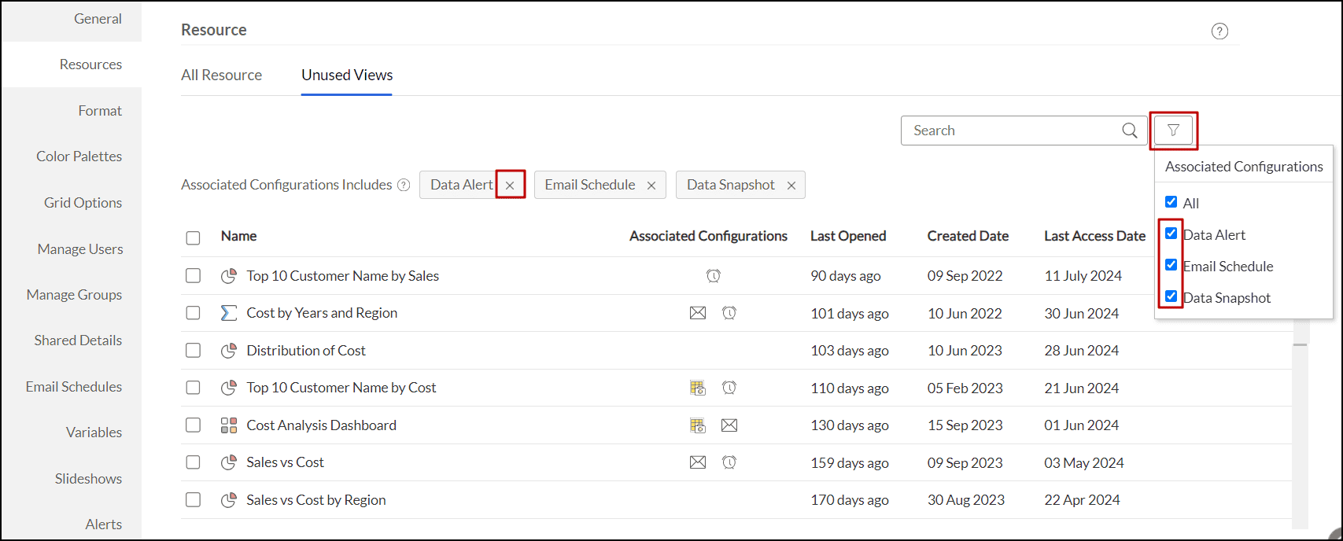Uncheck Data Alert in the filter dropdown
This screenshot has width=1343, height=541.
click(x=1171, y=234)
